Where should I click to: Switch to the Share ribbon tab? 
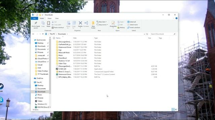[49, 18]
